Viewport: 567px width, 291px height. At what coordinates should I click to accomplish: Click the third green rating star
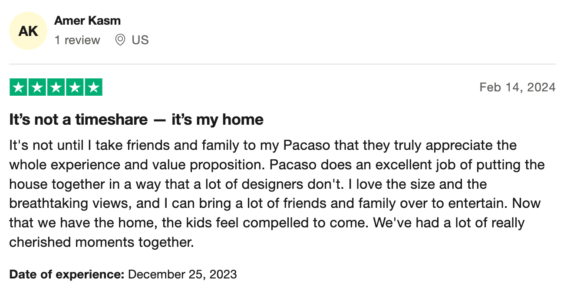[56, 87]
